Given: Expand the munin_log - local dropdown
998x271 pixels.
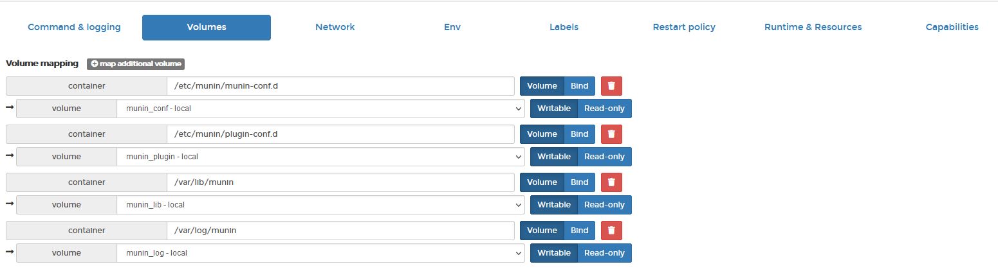Looking at the screenshot, I should (x=320, y=253).
